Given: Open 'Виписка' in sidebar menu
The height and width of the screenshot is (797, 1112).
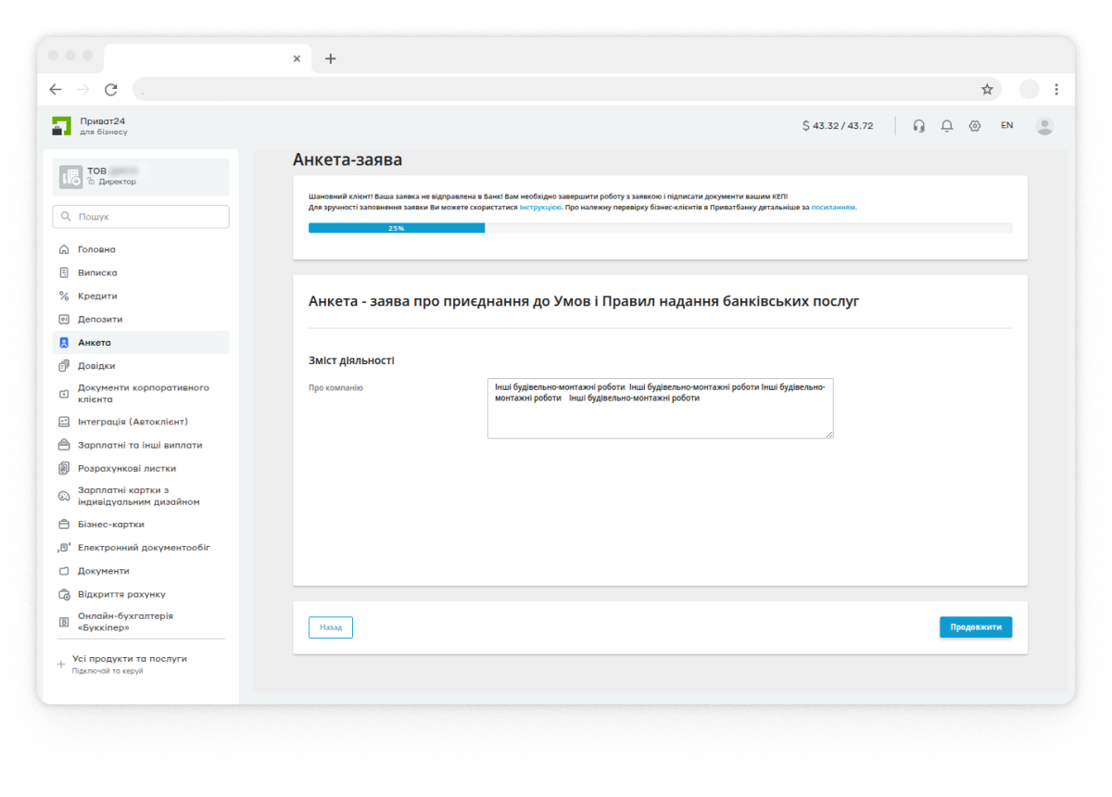Looking at the screenshot, I should click(x=97, y=272).
